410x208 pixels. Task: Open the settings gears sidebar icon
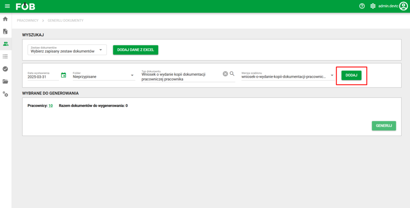pyautogui.click(x=6, y=94)
